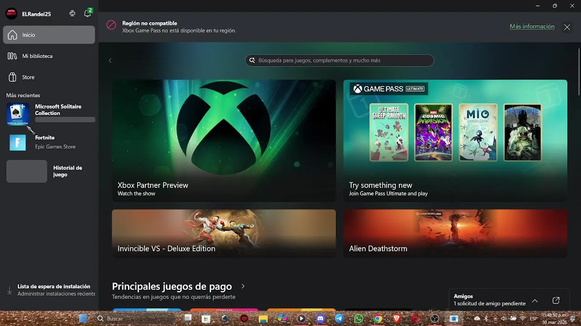Click the Microsoft Solitaire Collection icon
The width and height of the screenshot is (581, 326).
click(18, 114)
